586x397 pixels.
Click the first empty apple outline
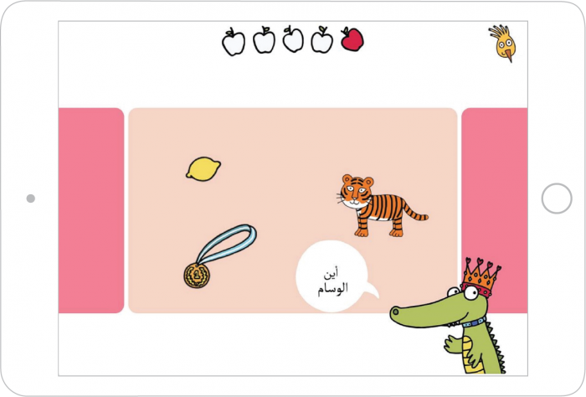tap(234, 42)
